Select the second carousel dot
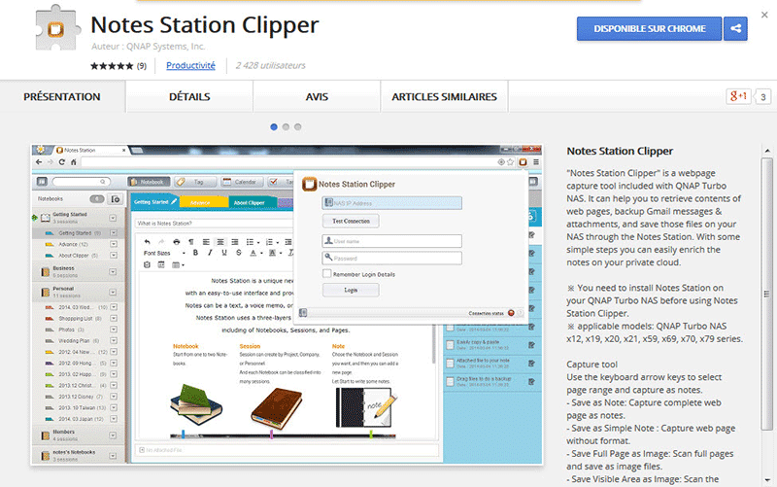777x487 pixels. tap(286, 127)
